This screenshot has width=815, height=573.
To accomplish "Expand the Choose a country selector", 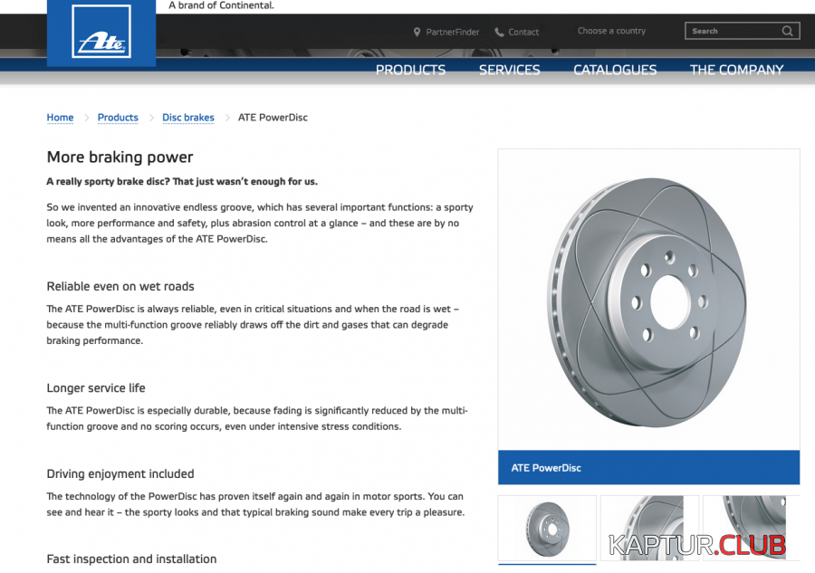I will pyautogui.click(x=611, y=31).
